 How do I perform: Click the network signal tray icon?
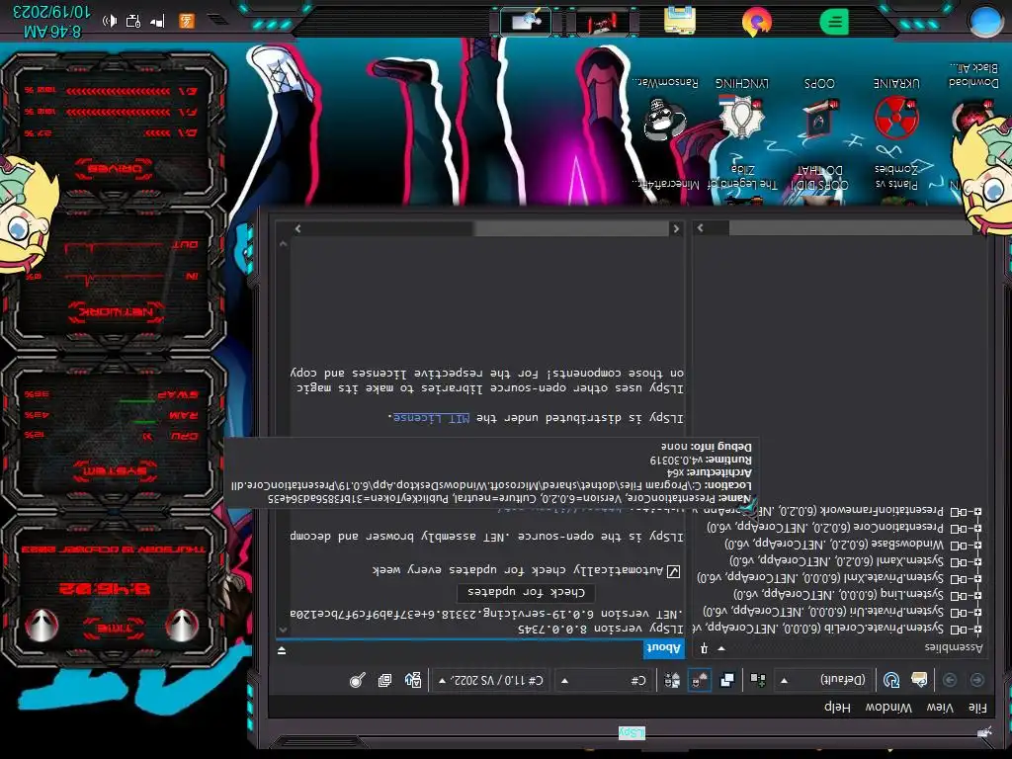click(157, 22)
